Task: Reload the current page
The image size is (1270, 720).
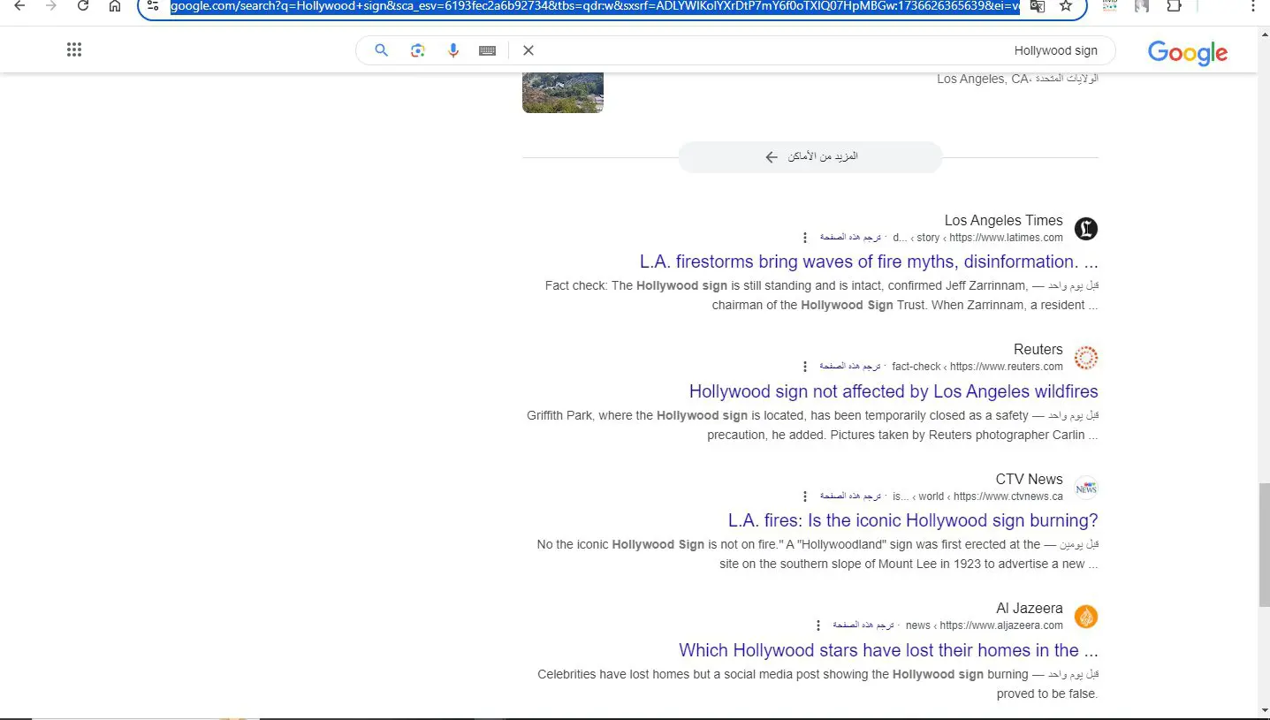Action: pyautogui.click(x=83, y=6)
